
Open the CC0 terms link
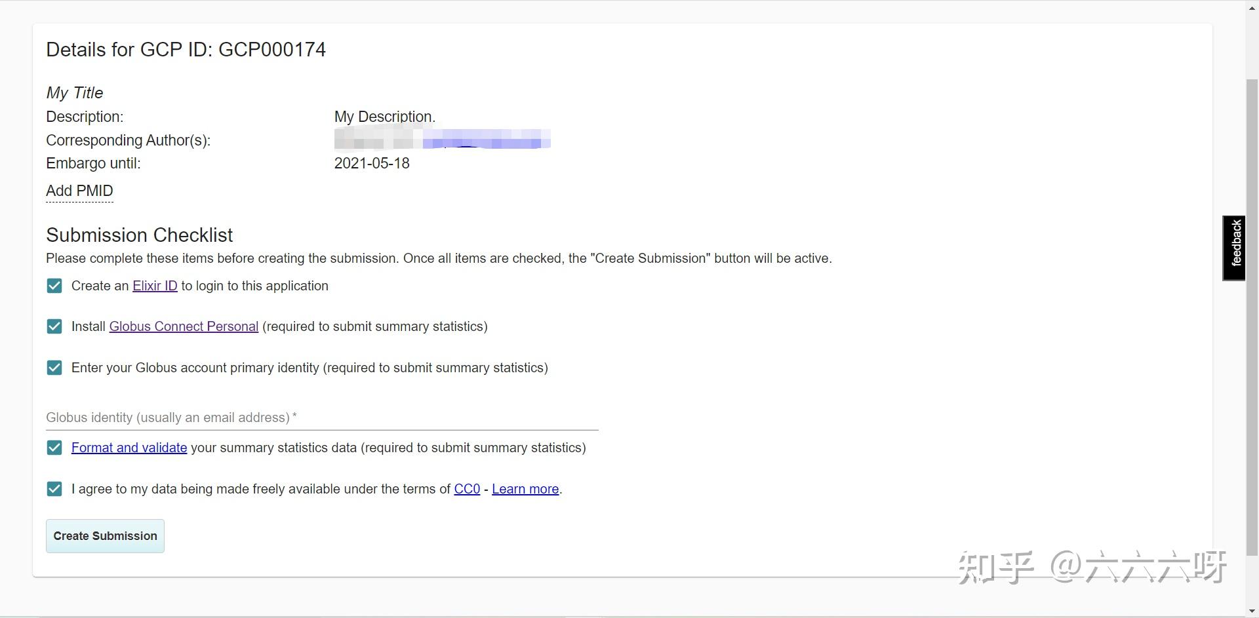point(467,489)
